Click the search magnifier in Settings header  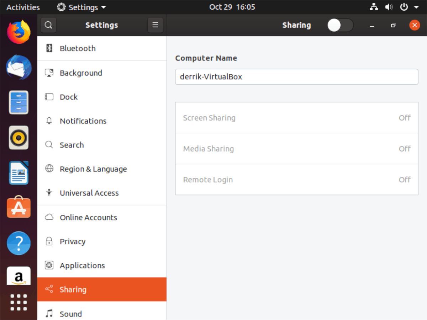point(48,25)
